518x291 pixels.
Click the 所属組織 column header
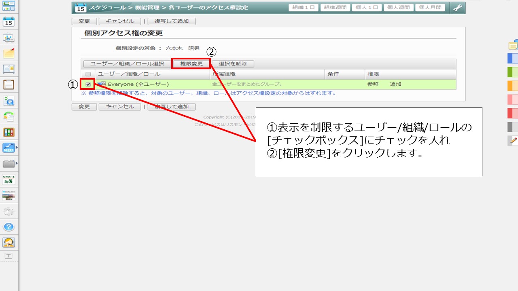point(224,74)
